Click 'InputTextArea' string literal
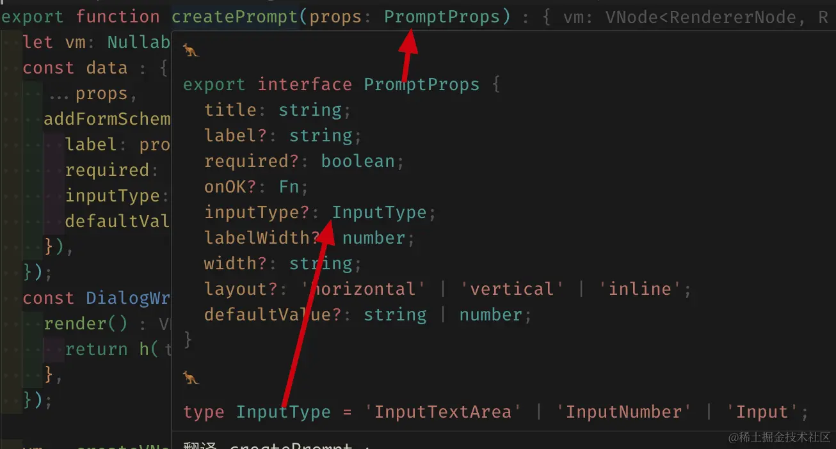836x449 pixels. click(x=443, y=412)
